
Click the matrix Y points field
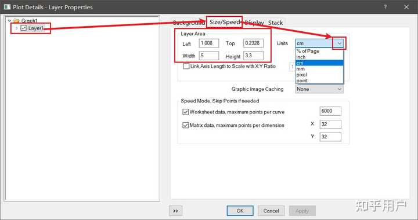pyautogui.click(x=330, y=137)
